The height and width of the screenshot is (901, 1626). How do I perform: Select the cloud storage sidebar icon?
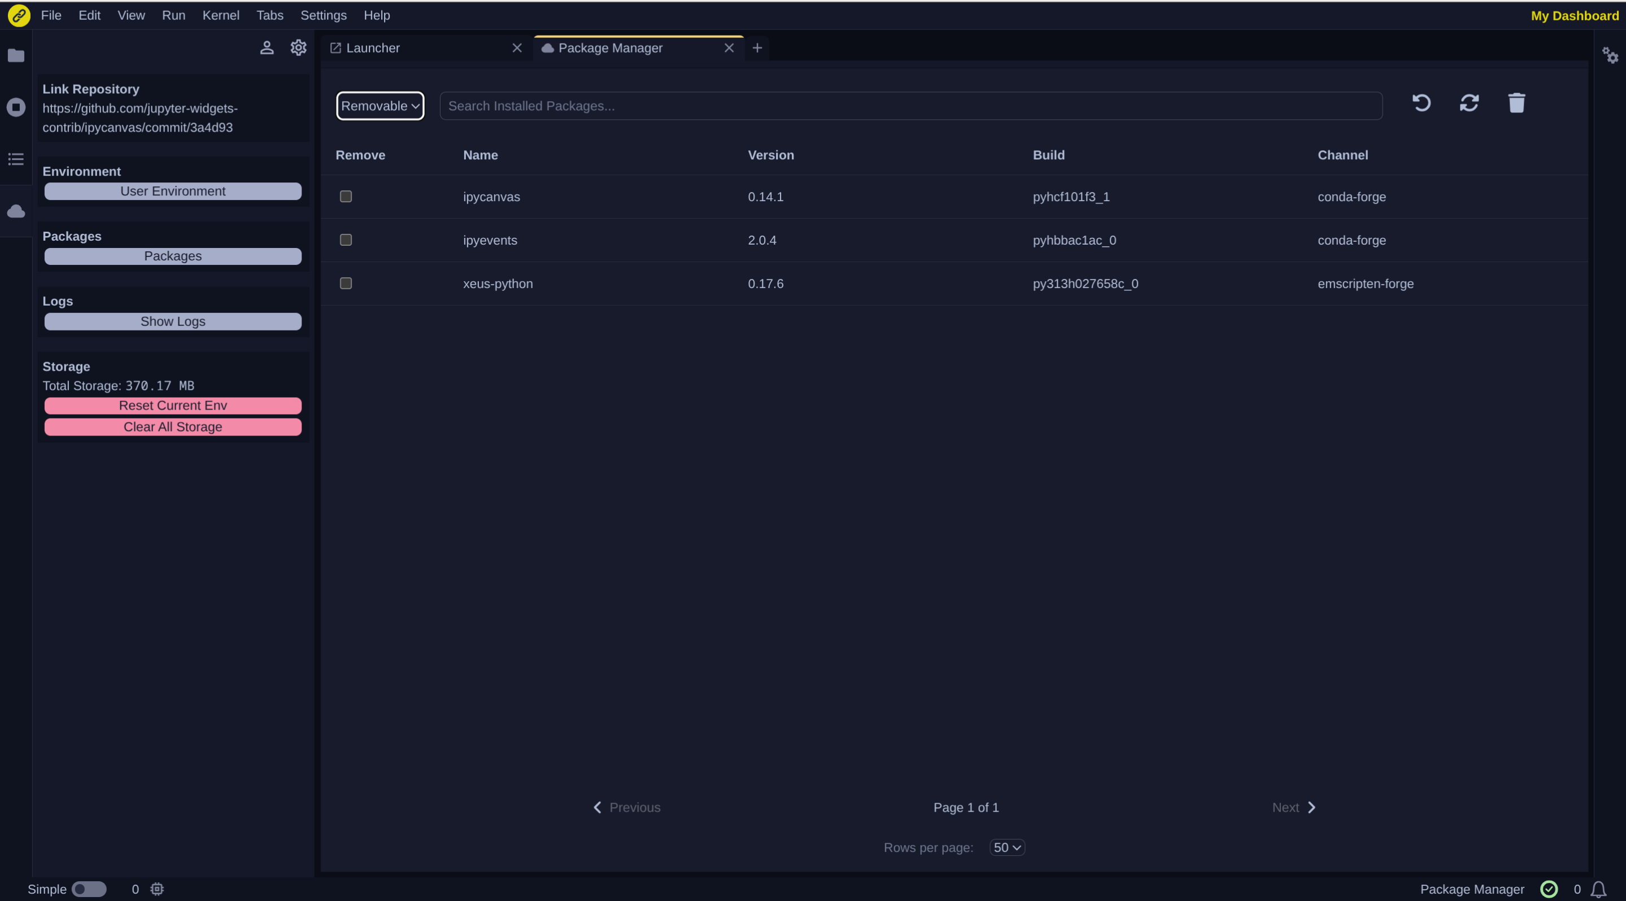coord(16,211)
